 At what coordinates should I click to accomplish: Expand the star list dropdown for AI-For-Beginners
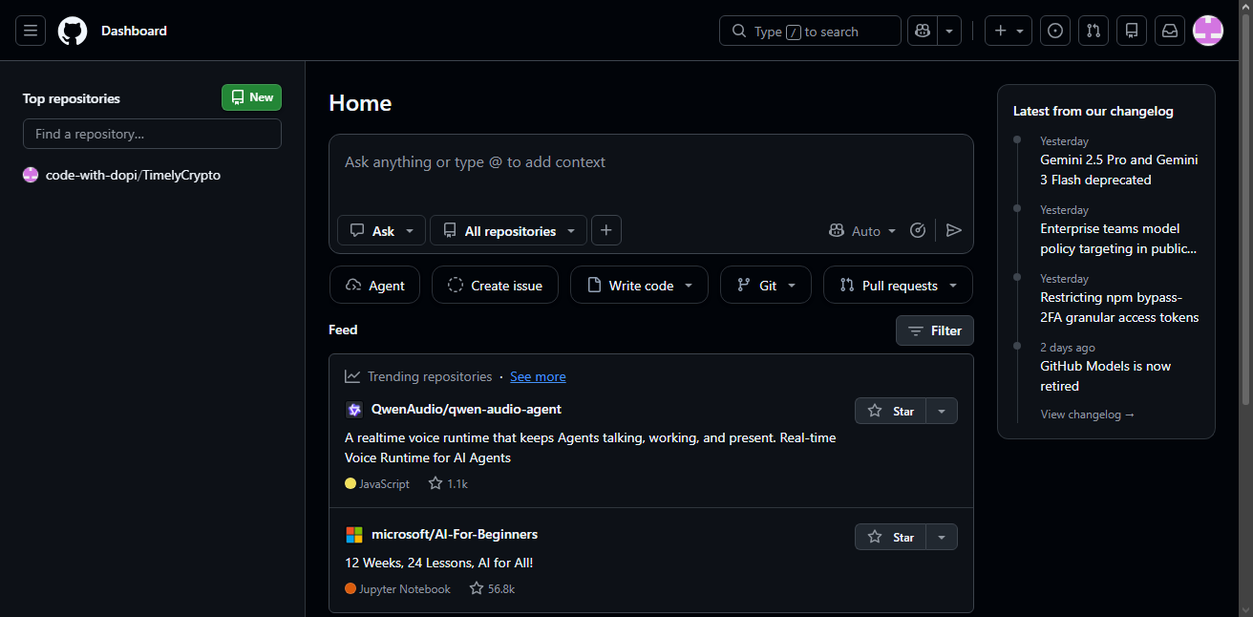[x=942, y=537]
